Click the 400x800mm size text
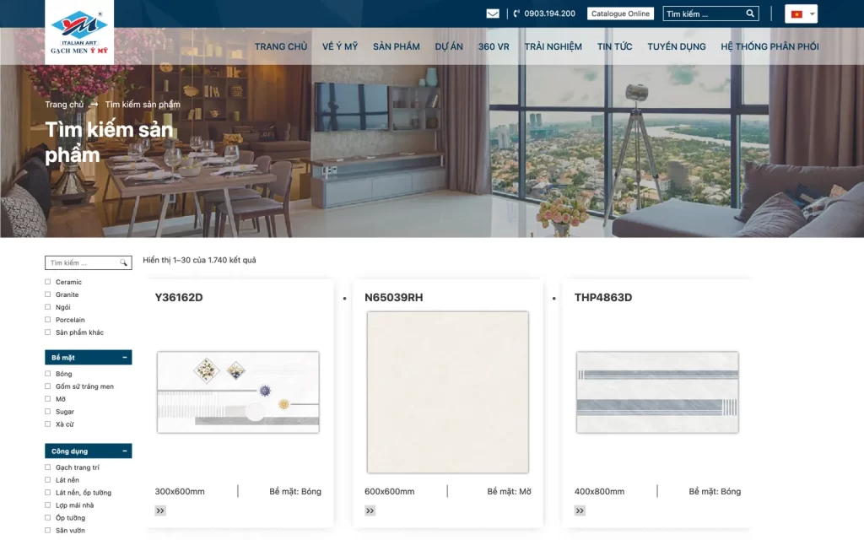 [x=599, y=492]
